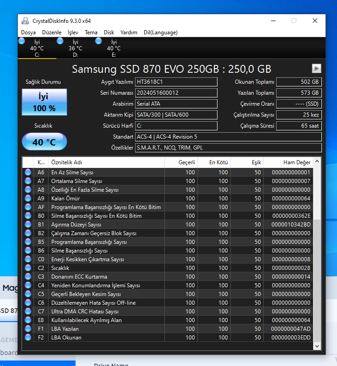Switch to drive C: 40 °C tab

click(x=37, y=48)
